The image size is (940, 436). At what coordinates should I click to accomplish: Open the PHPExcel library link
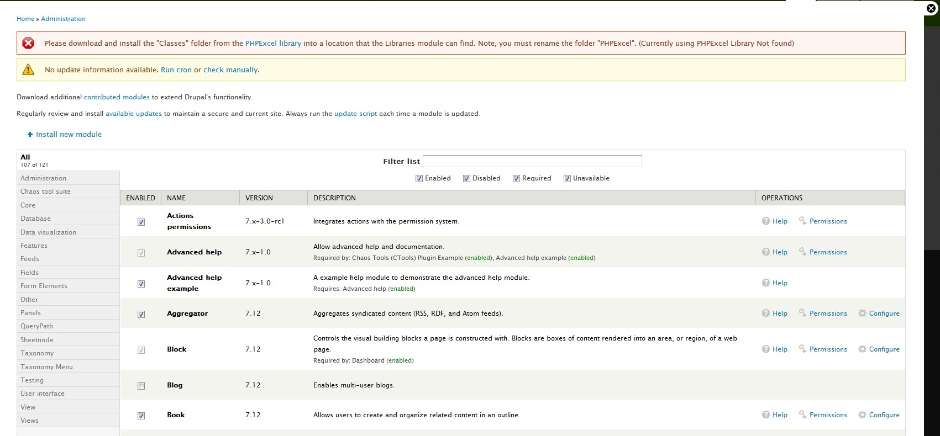tap(273, 44)
